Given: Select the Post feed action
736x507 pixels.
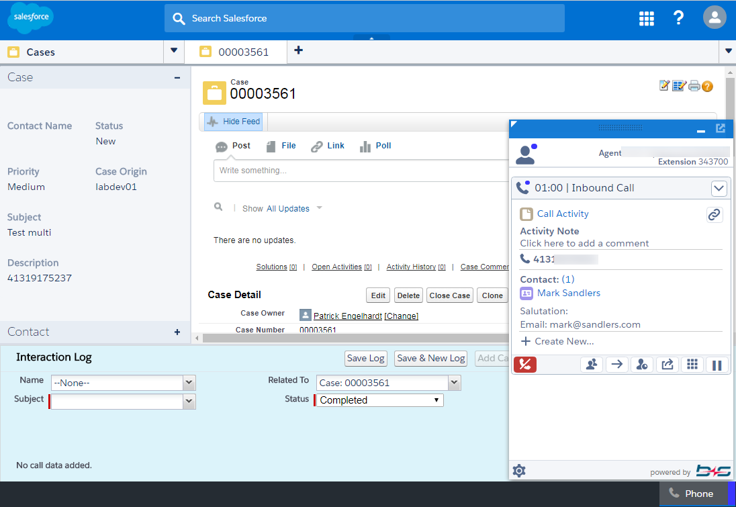Looking at the screenshot, I should [x=233, y=146].
